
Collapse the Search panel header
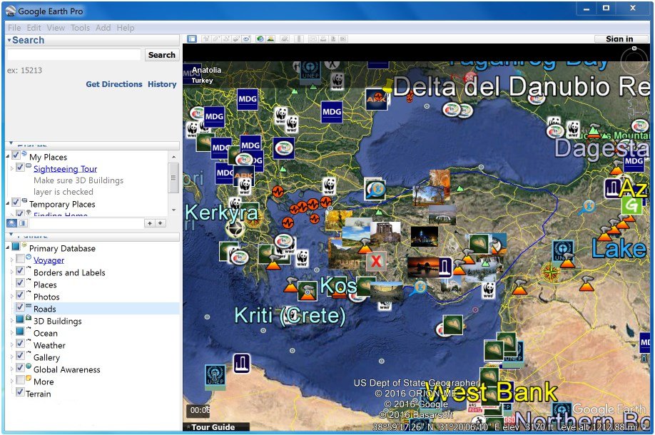[x=9, y=41]
